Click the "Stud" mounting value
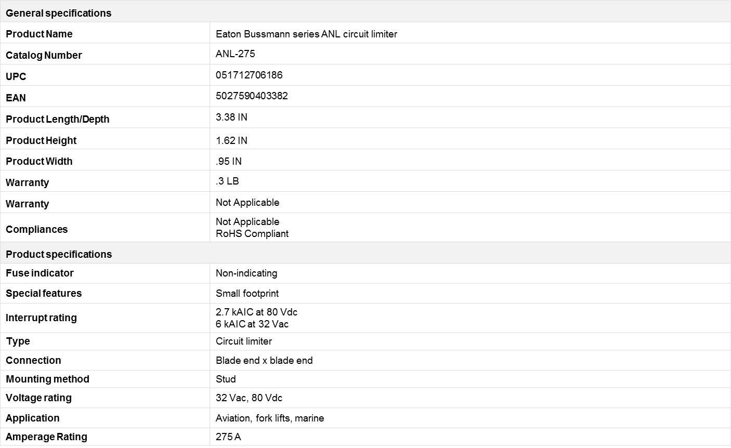The height and width of the screenshot is (448, 731). pyautogui.click(x=226, y=379)
